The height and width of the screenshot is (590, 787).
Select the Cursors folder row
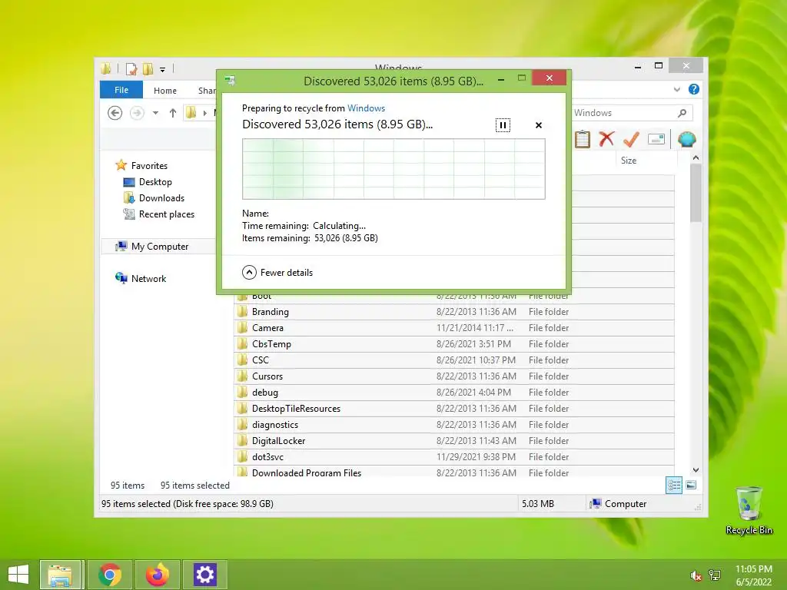453,376
